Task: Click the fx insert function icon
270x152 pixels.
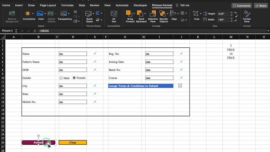Action: click(x=35, y=31)
